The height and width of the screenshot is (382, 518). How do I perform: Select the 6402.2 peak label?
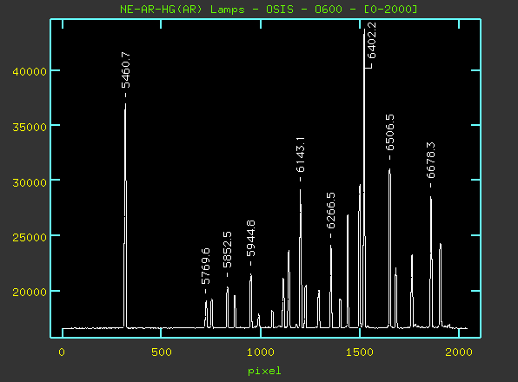pos(372,41)
